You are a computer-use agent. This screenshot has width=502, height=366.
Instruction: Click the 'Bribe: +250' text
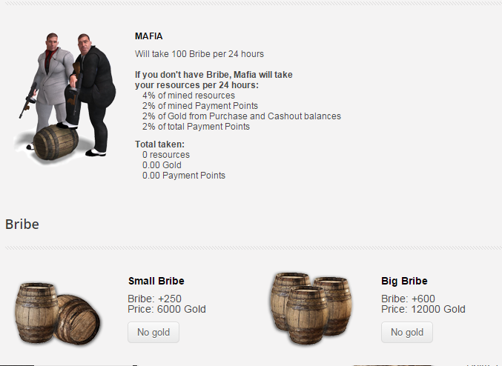pyautogui.click(x=156, y=299)
